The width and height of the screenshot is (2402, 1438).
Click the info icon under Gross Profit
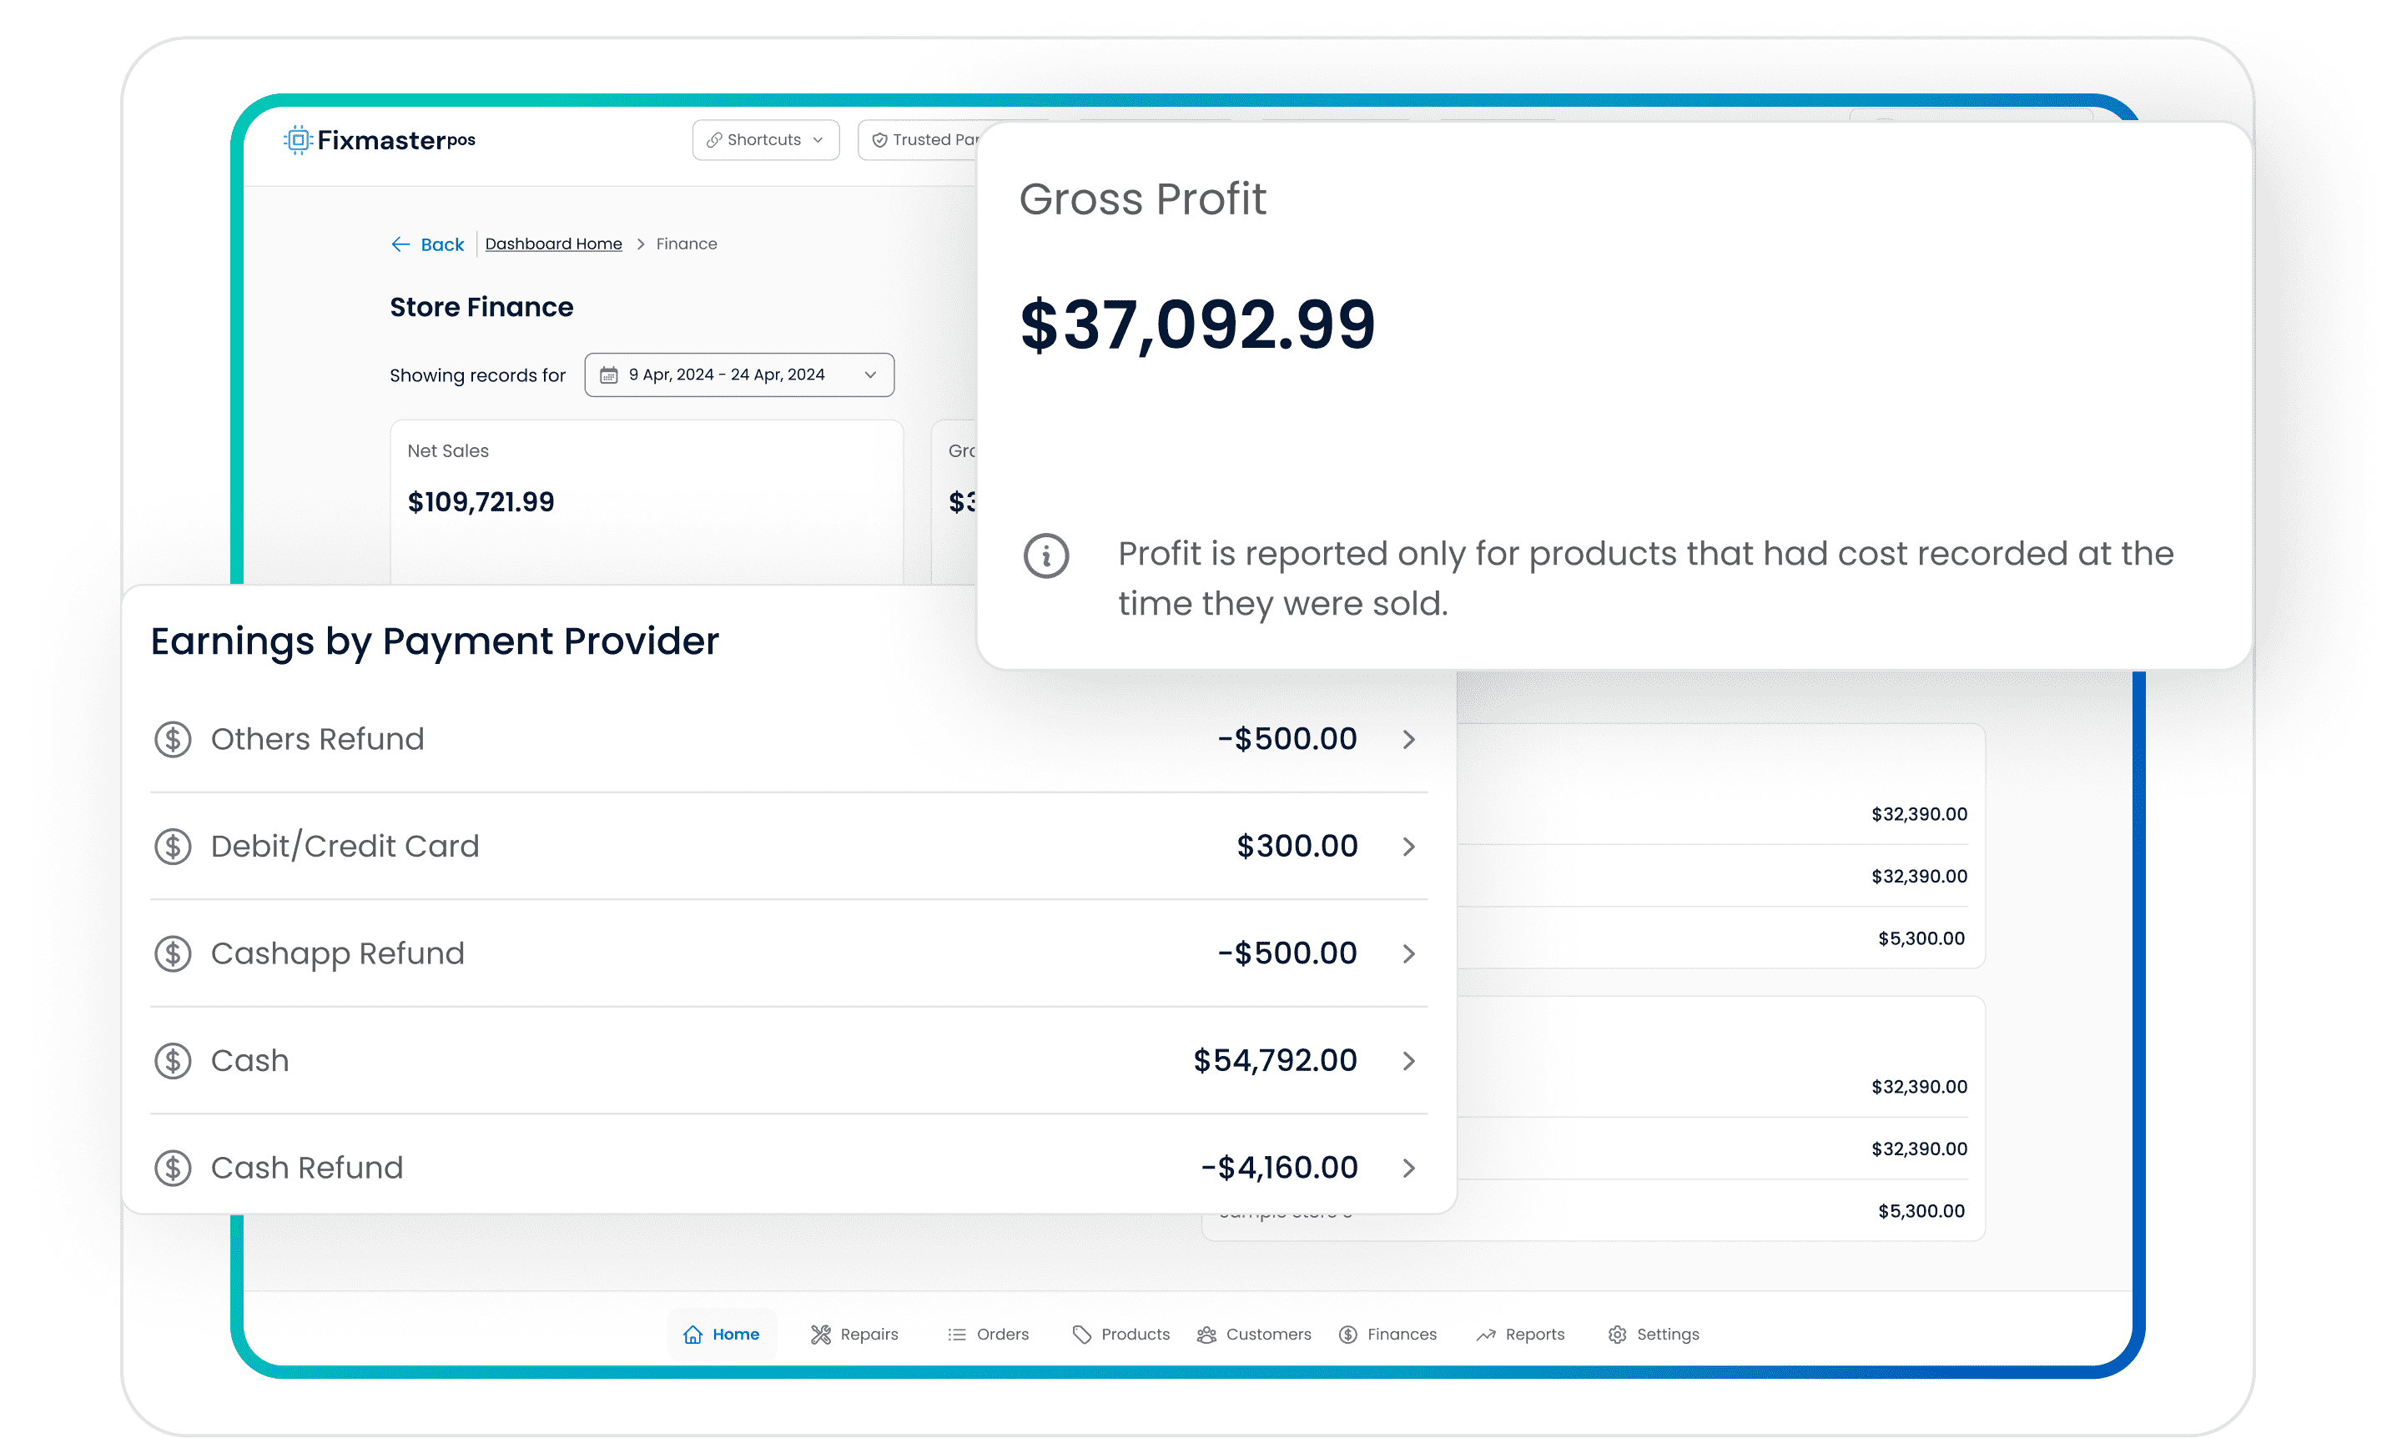(1045, 556)
